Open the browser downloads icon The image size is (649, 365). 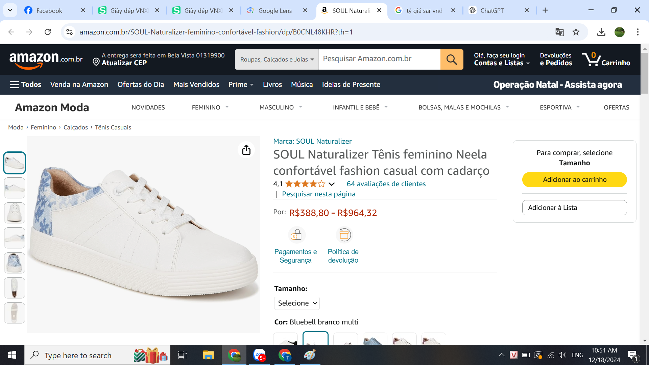(601, 32)
